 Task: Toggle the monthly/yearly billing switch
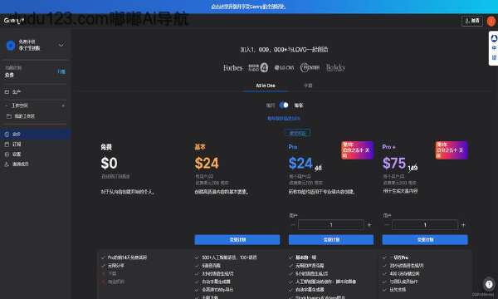pyautogui.click(x=284, y=105)
